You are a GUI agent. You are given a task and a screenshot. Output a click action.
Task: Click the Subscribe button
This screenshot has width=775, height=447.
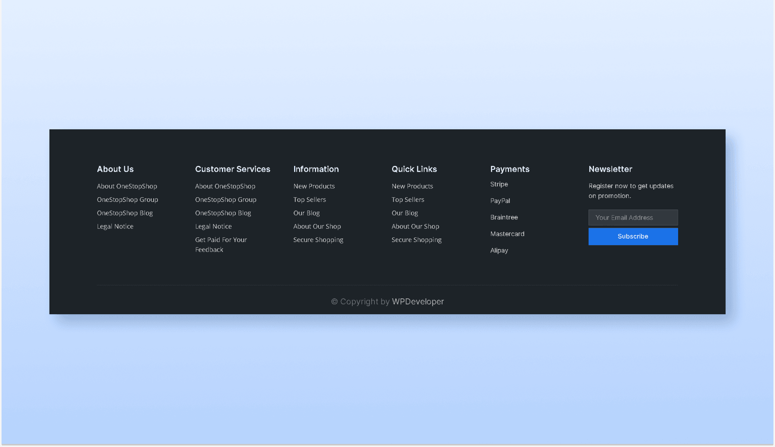click(633, 236)
